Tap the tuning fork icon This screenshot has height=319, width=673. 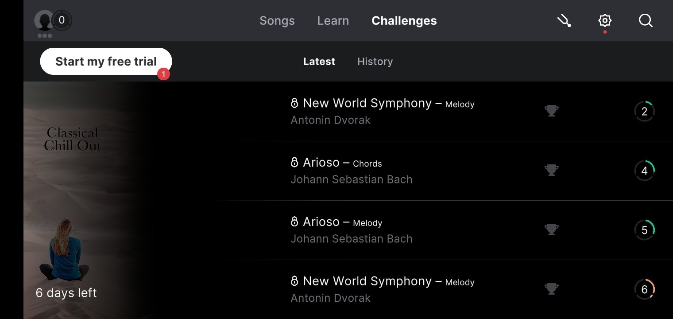[x=564, y=20]
